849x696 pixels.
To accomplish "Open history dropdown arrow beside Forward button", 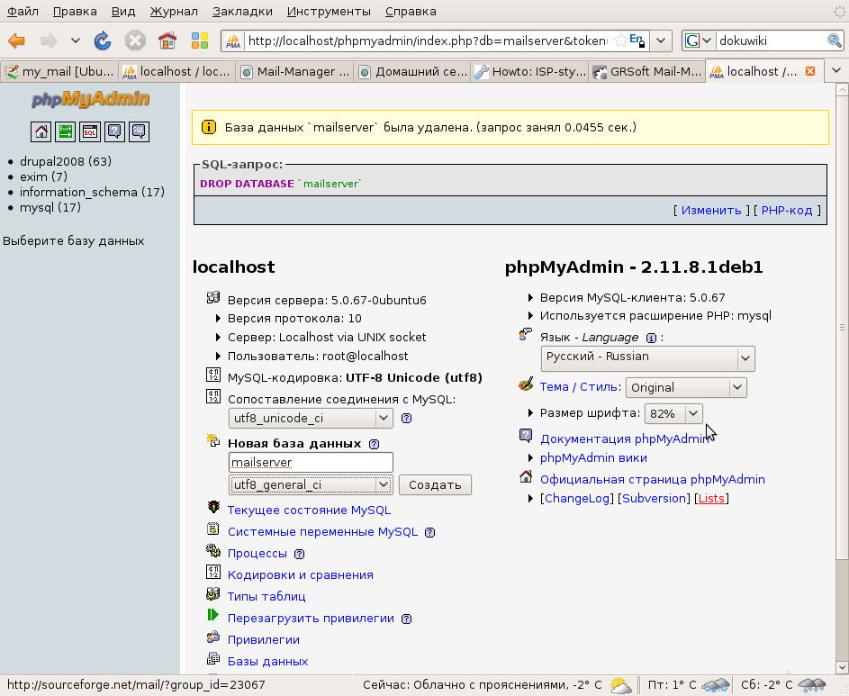I will (x=76, y=41).
